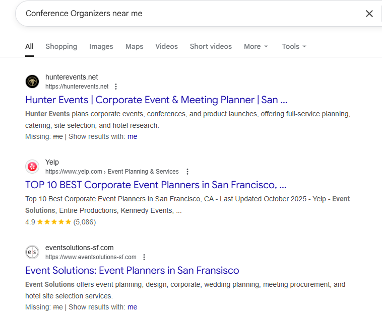Open the Hunter Events Corporate Event result

point(156,100)
